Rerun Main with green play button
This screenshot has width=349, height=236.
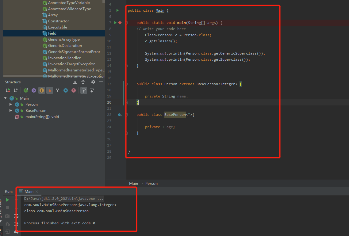click(7, 200)
